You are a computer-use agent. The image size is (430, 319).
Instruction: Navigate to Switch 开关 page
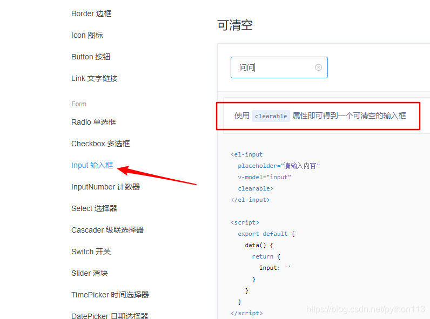(91, 252)
